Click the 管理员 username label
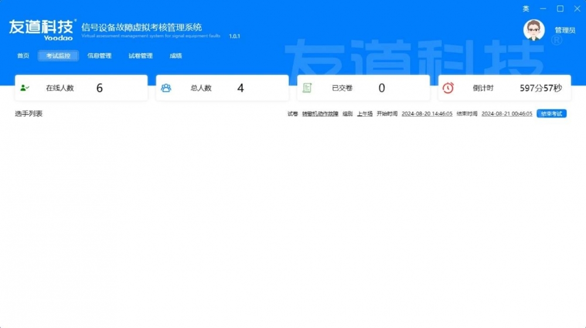Screen dimensions: 586x328 pyautogui.click(x=565, y=30)
